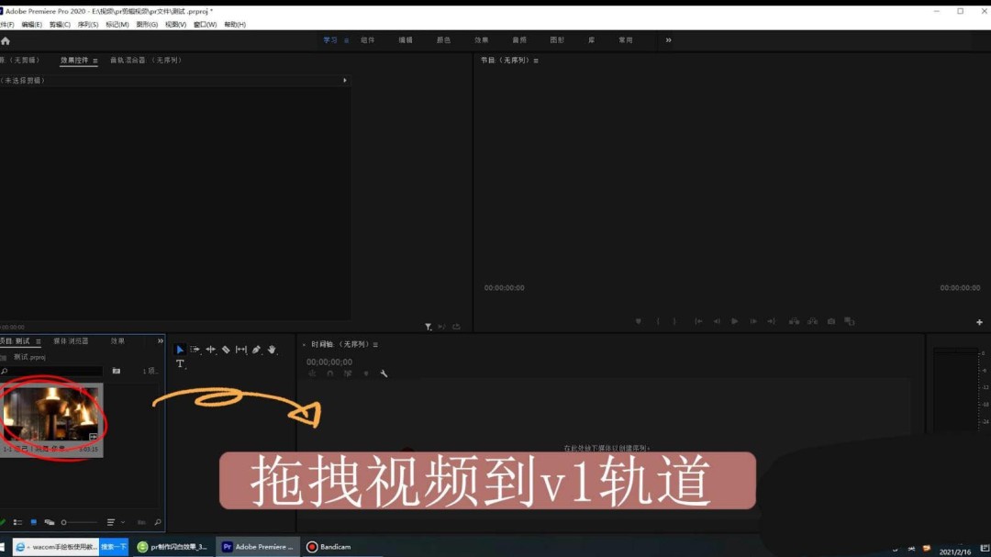Open the program monitor button editor plus
The image size is (991, 557).
coord(980,322)
